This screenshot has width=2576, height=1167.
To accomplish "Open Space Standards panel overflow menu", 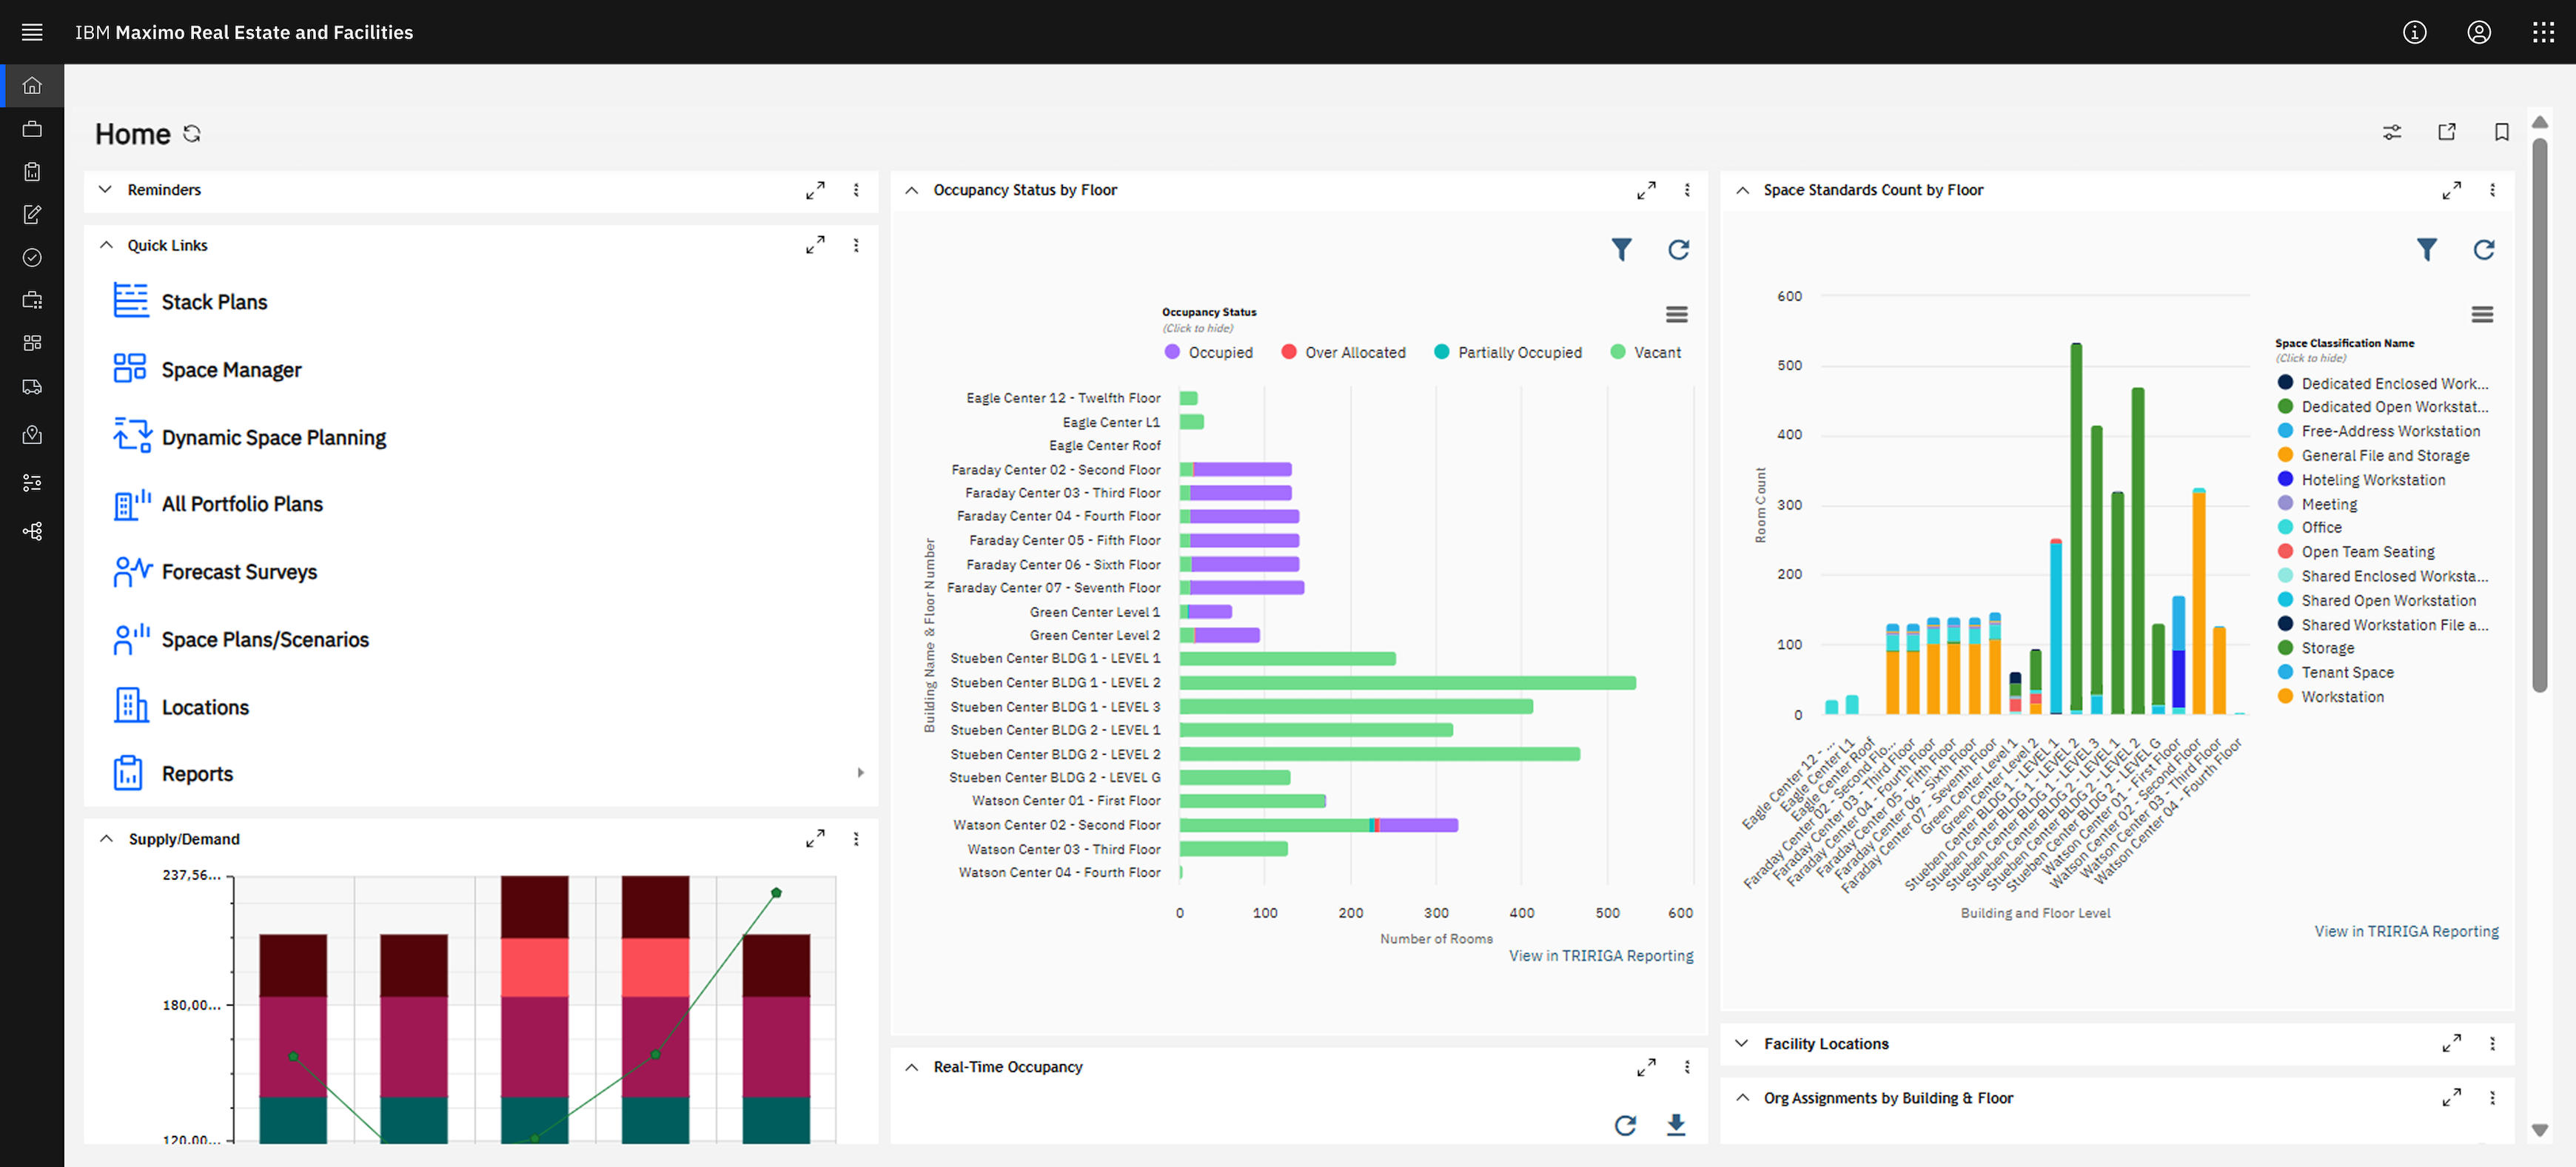I will coord(2492,189).
